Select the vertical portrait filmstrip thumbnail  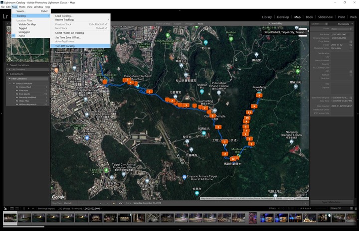click(x=252, y=218)
